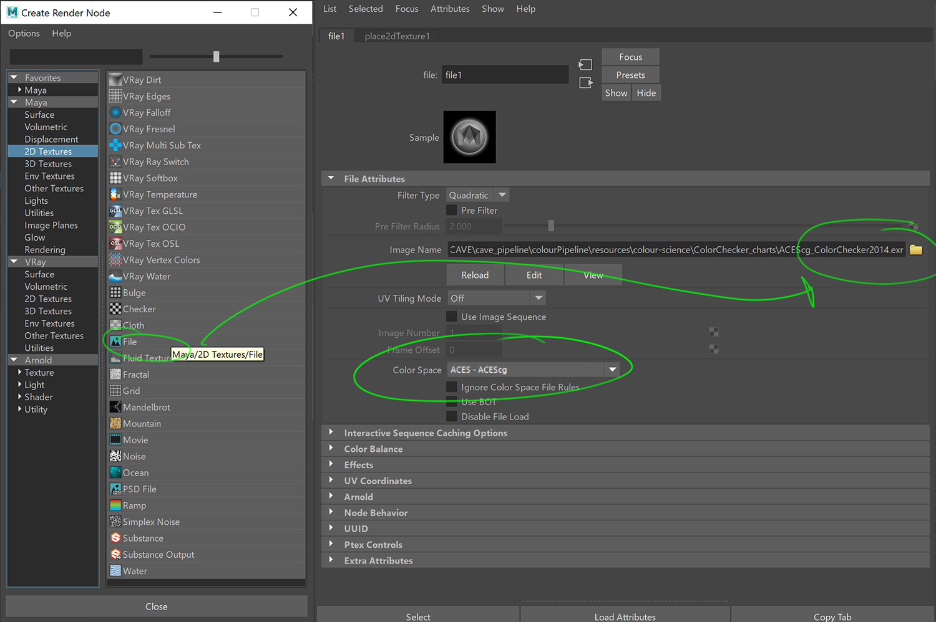Select the Mountain texture icon
936x622 pixels.
pyautogui.click(x=115, y=423)
